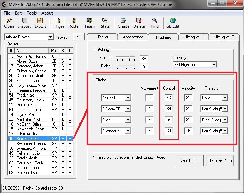Switch to the Hitting vs. L tab
Screen dimensions: 244x193
(x=194, y=37)
